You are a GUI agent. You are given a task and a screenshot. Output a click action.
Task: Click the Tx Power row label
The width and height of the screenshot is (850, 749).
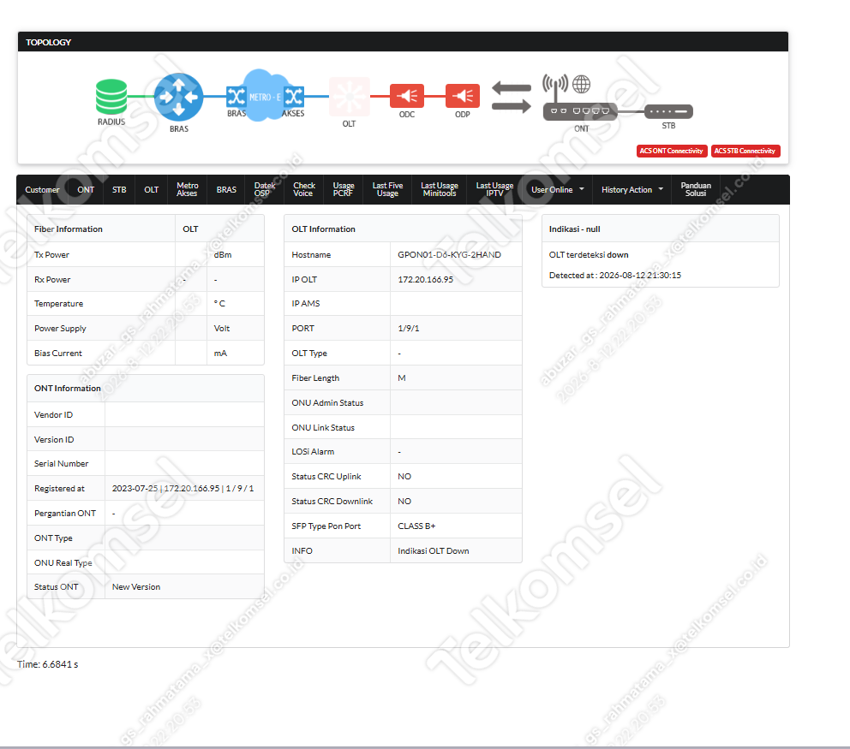[x=51, y=254]
